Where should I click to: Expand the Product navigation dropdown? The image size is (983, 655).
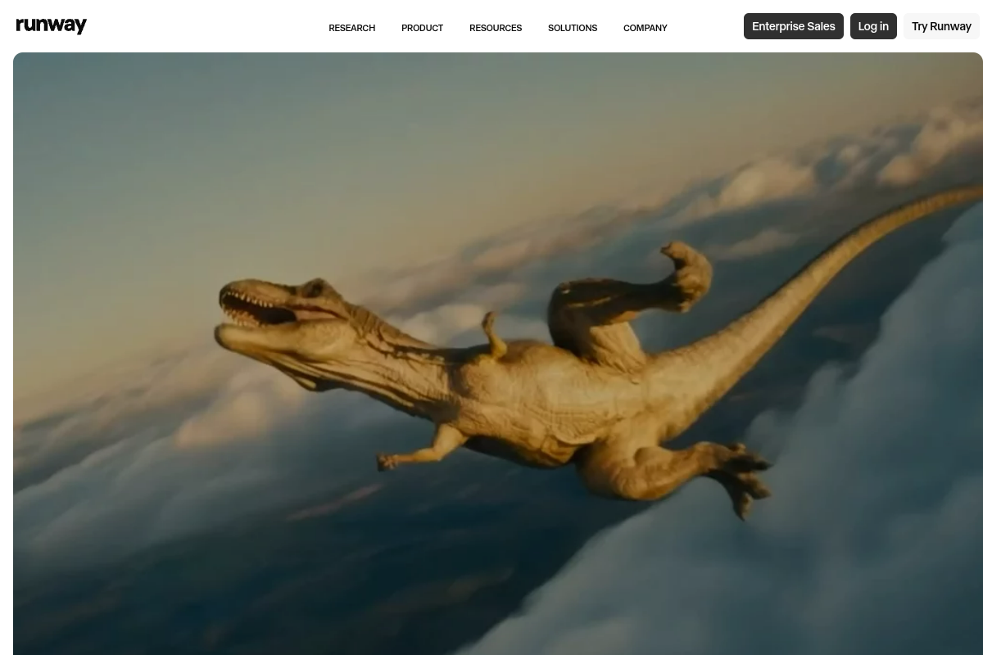(x=422, y=28)
